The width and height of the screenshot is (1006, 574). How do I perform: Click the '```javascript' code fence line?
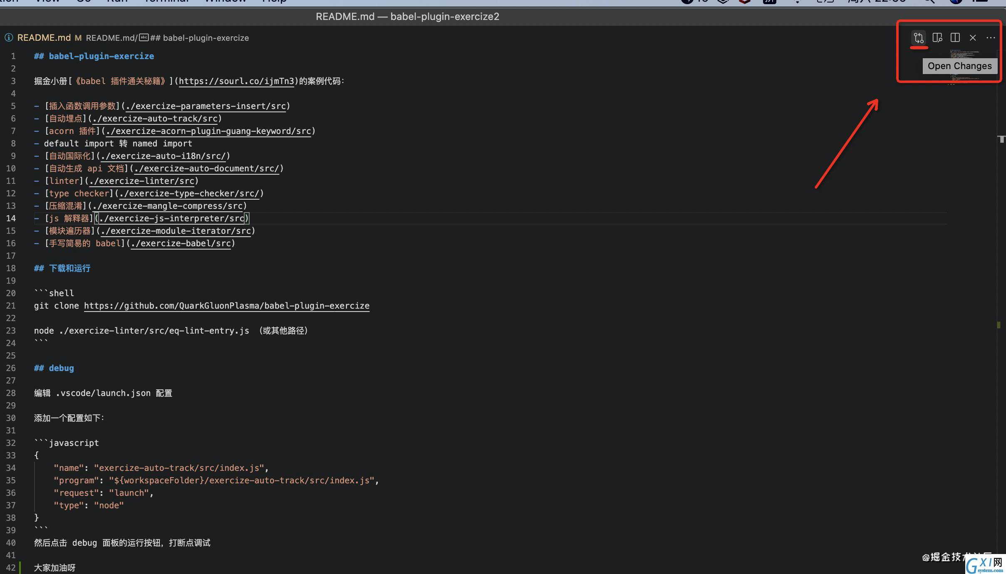[x=67, y=443]
